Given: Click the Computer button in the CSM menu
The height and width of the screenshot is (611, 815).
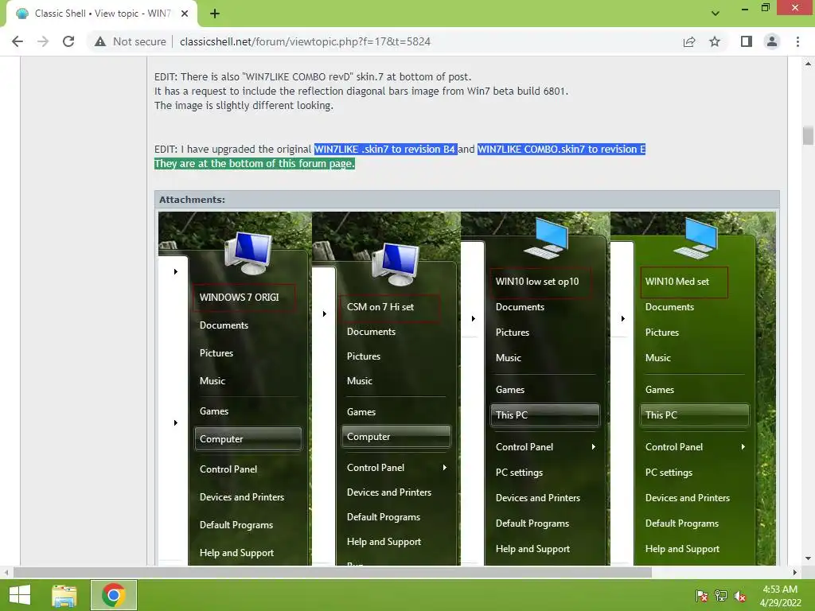Looking at the screenshot, I should tap(396, 437).
